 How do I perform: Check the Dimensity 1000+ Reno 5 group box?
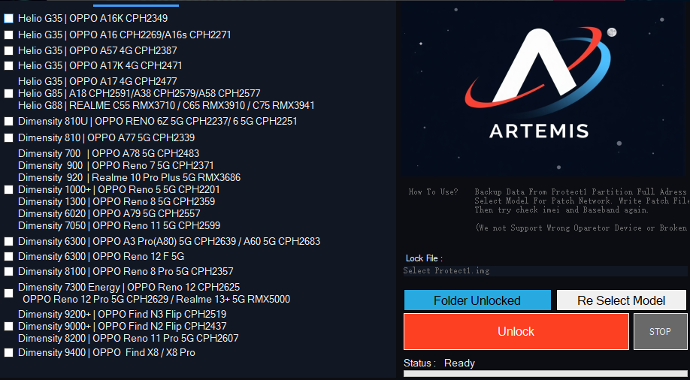tap(8, 189)
